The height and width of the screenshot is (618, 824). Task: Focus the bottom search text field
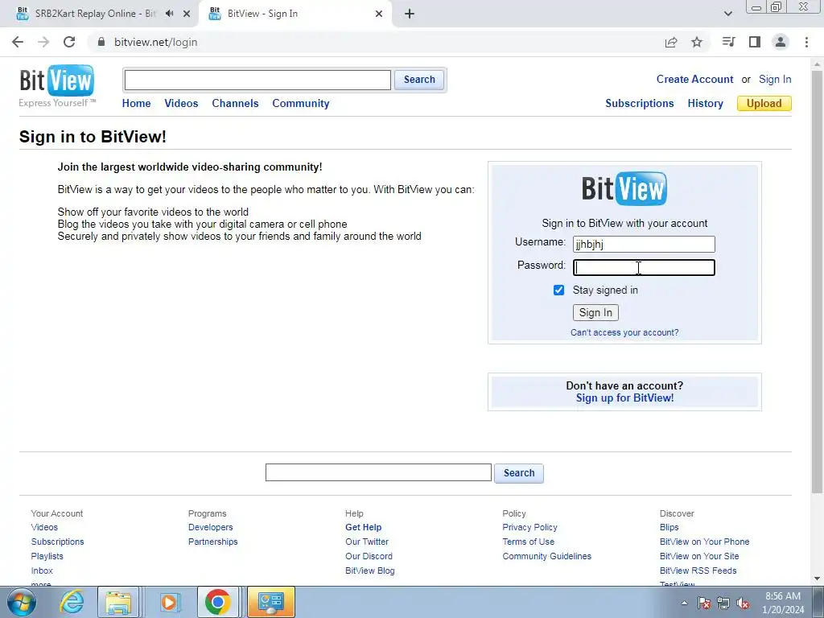point(378,472)
